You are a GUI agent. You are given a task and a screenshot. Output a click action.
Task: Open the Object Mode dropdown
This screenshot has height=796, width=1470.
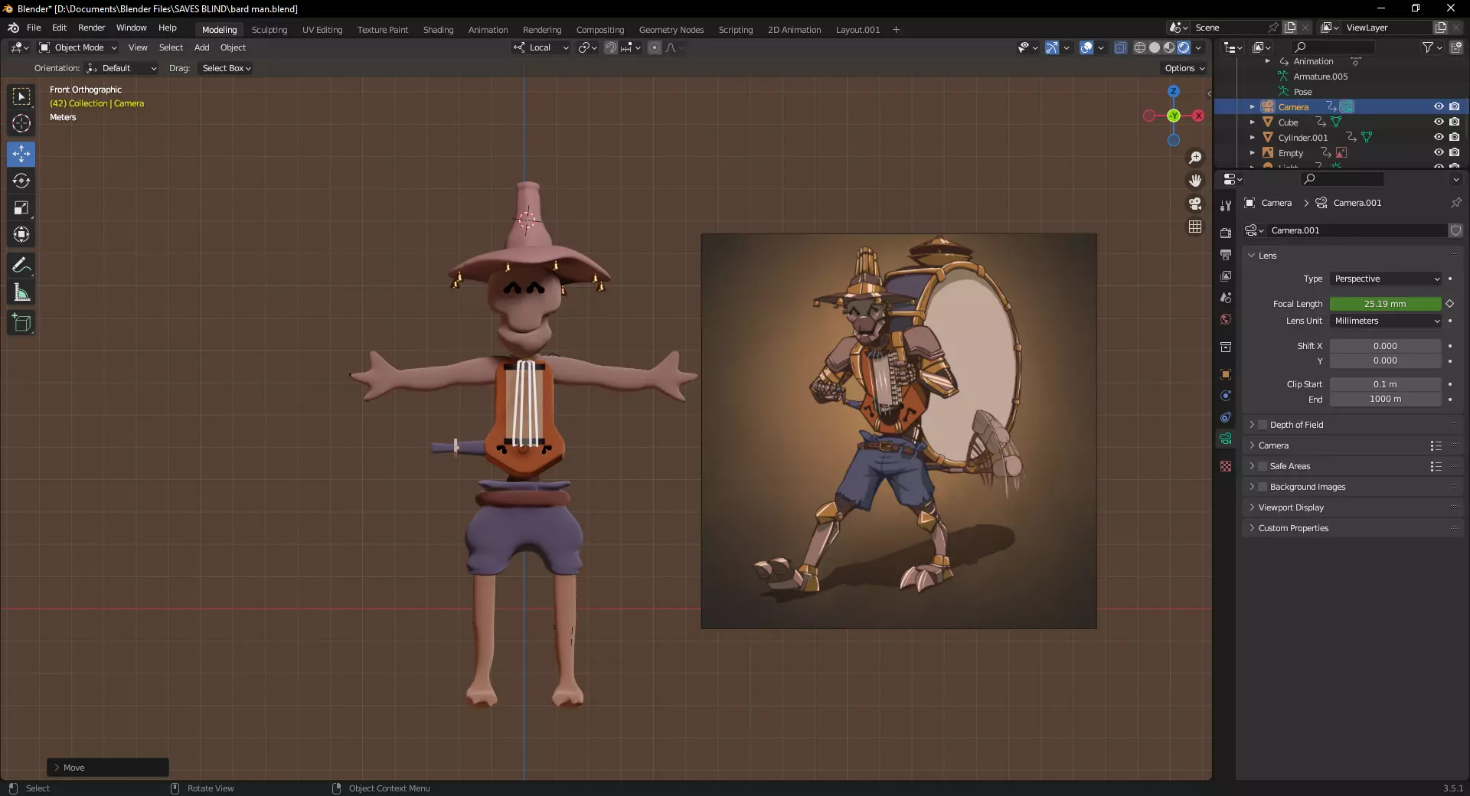pos(78,47)
